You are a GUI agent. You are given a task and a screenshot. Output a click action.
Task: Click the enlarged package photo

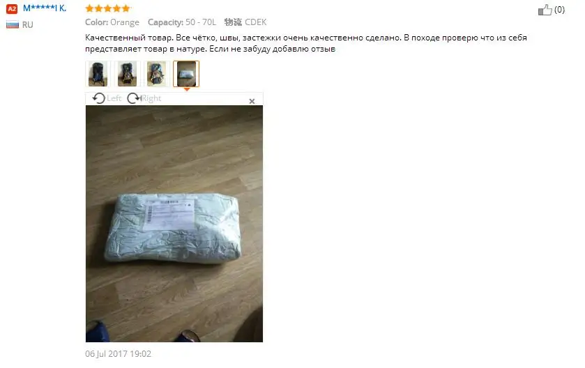174,224
